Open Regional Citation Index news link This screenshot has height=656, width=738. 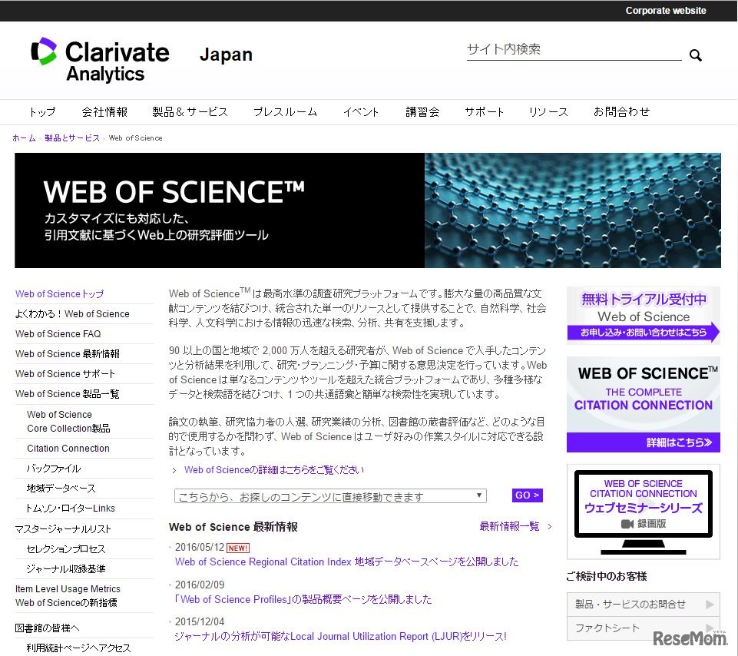coord(347,562)
